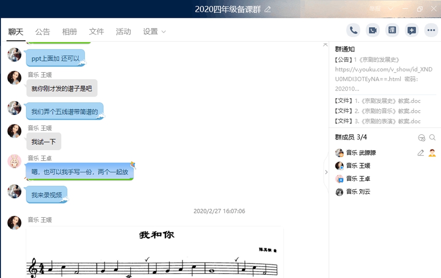The image size is (441, 278).
Task: Switch to the 聊天 tab
Action: (x=16, y=32)
